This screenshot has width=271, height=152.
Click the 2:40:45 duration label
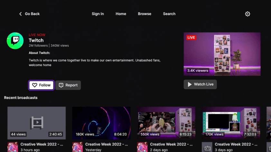coord(56,134)
